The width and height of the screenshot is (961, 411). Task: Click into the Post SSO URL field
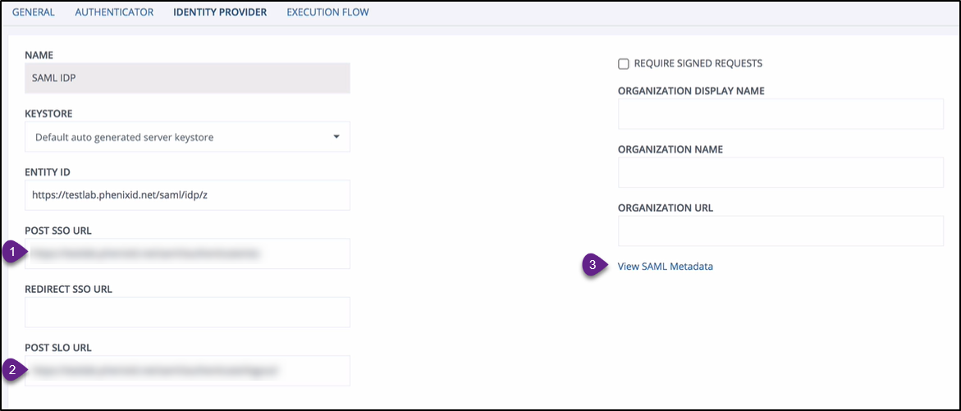coord(187,253)
